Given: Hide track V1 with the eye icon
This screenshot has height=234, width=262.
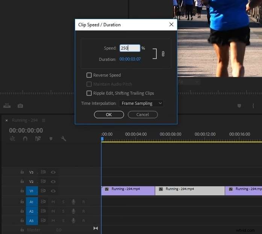Looking at the screenshot, I should (x=53, y=191).
